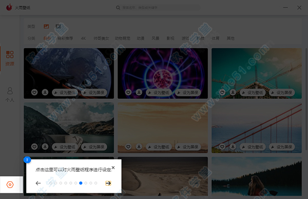The height and width of the screenshot is (199, 308).
Task: Select the eighth tour step dot
Action: [x=86, y=183]
